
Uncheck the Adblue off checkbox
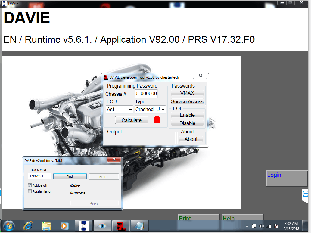(30, 185)
